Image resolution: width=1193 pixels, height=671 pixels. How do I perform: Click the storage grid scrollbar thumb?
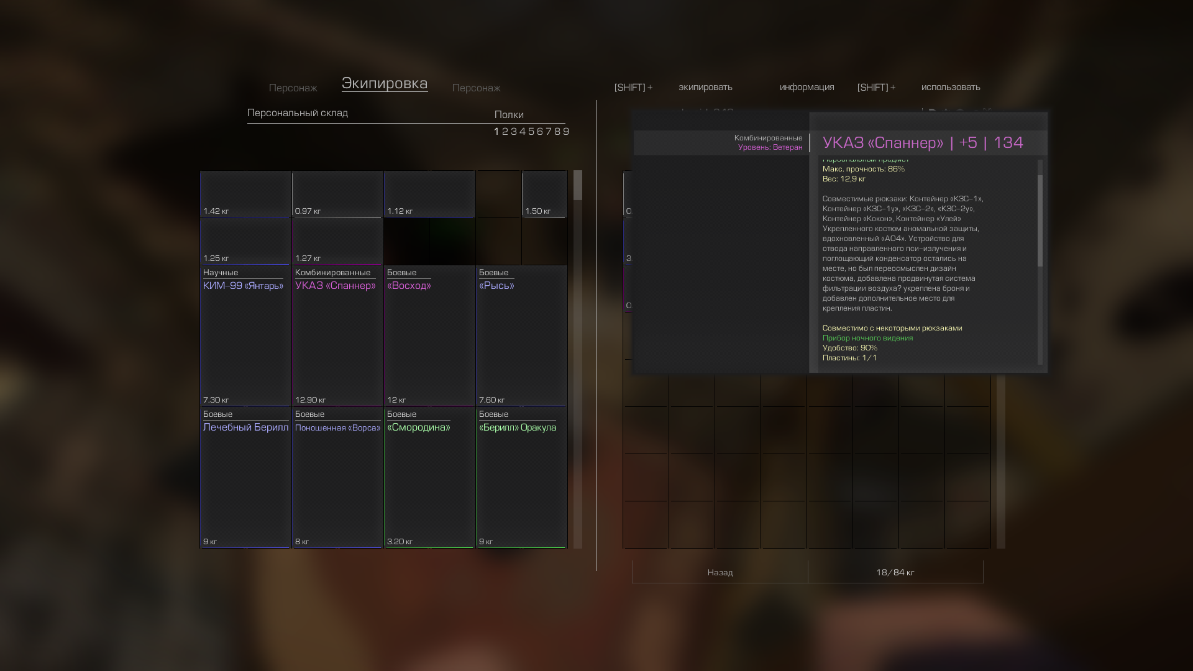pyautogui.click(x=578, y=185)
